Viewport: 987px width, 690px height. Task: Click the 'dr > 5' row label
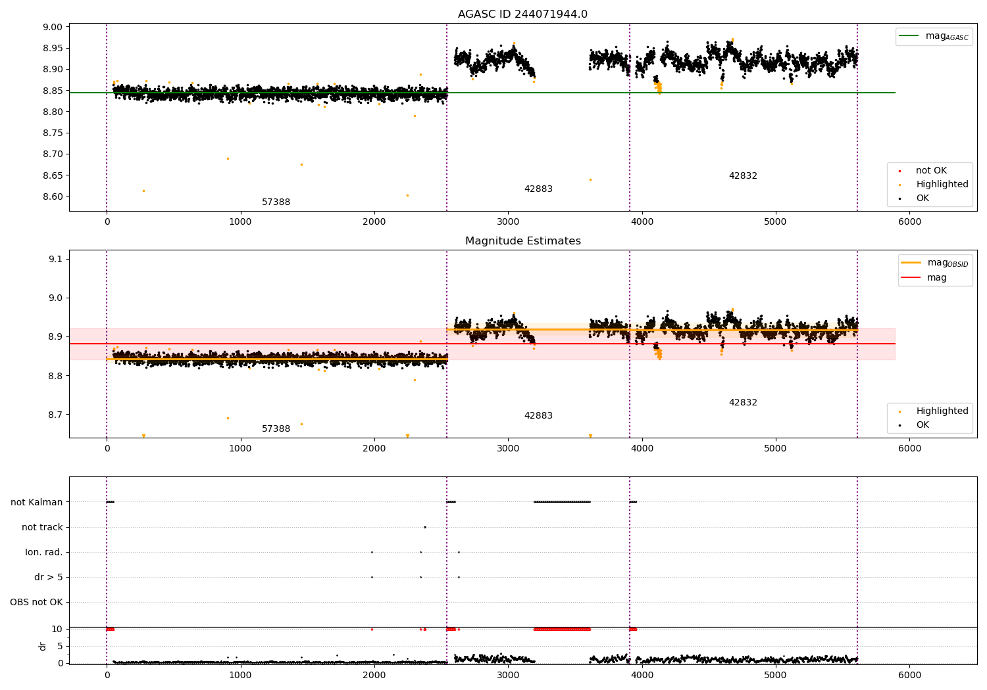click(x=49, y=578)
